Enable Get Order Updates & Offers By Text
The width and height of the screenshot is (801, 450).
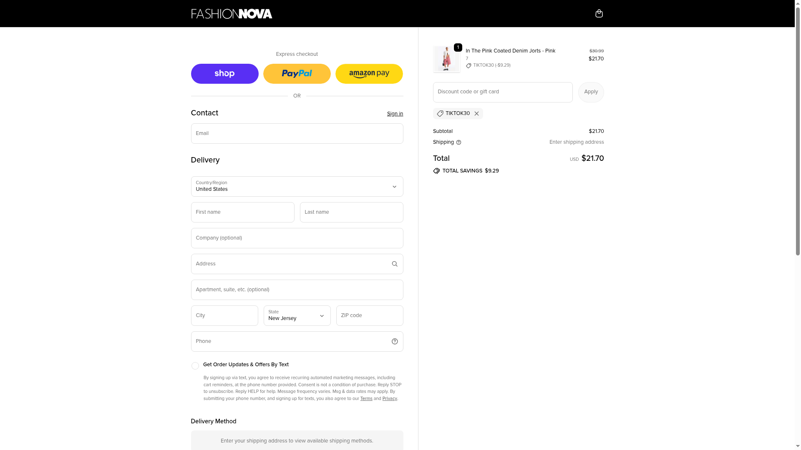tap(195, 366)
